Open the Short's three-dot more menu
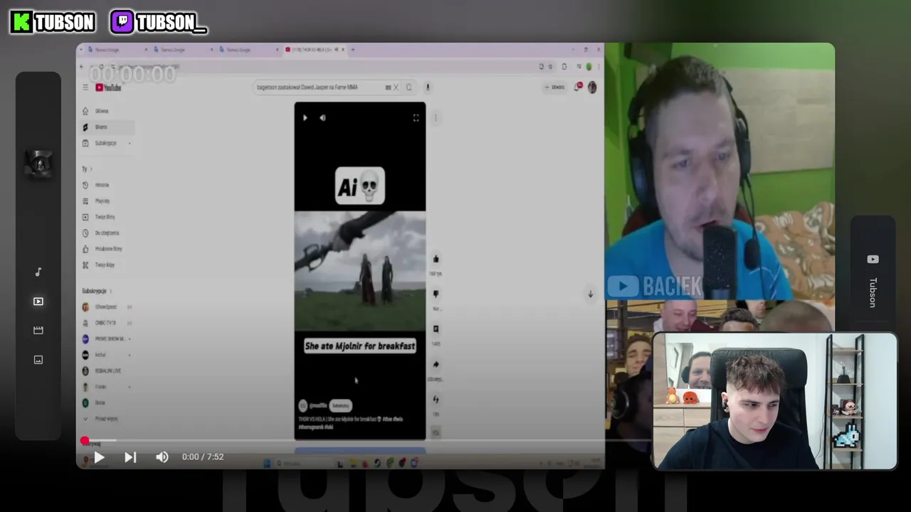 tap(436, 118)
